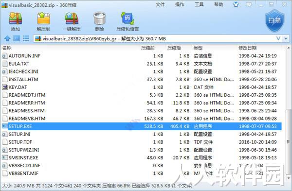Click the Archive Language (压缩包语言) icon
The height and width of the screenshot is (191, 292).
coord(128,18)
